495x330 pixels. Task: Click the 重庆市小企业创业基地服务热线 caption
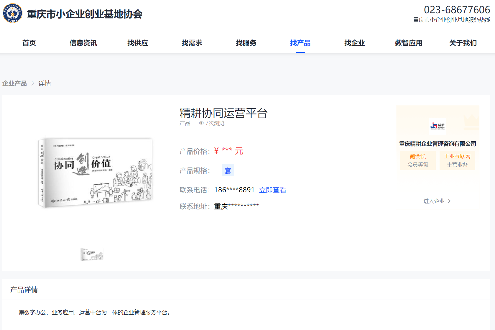click(452, 20)
